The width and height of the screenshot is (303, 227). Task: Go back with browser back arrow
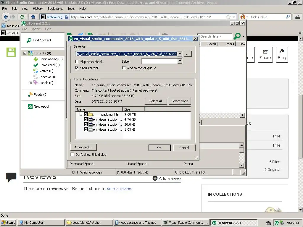tap(6, 17)
